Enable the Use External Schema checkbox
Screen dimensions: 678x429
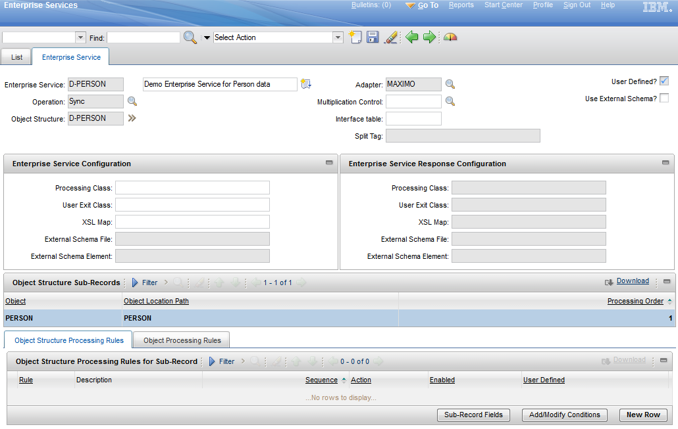coord(665,97)
